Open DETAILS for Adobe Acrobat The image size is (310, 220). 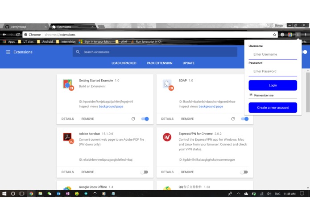click(x=67, y=172)
